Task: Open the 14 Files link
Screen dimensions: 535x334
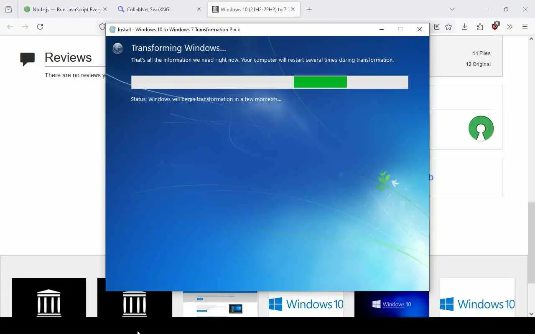Action: coord(481,53)
